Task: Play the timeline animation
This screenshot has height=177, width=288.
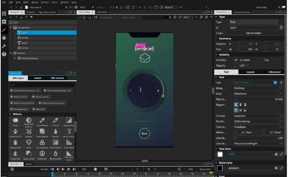Action: tap(63, 169)
